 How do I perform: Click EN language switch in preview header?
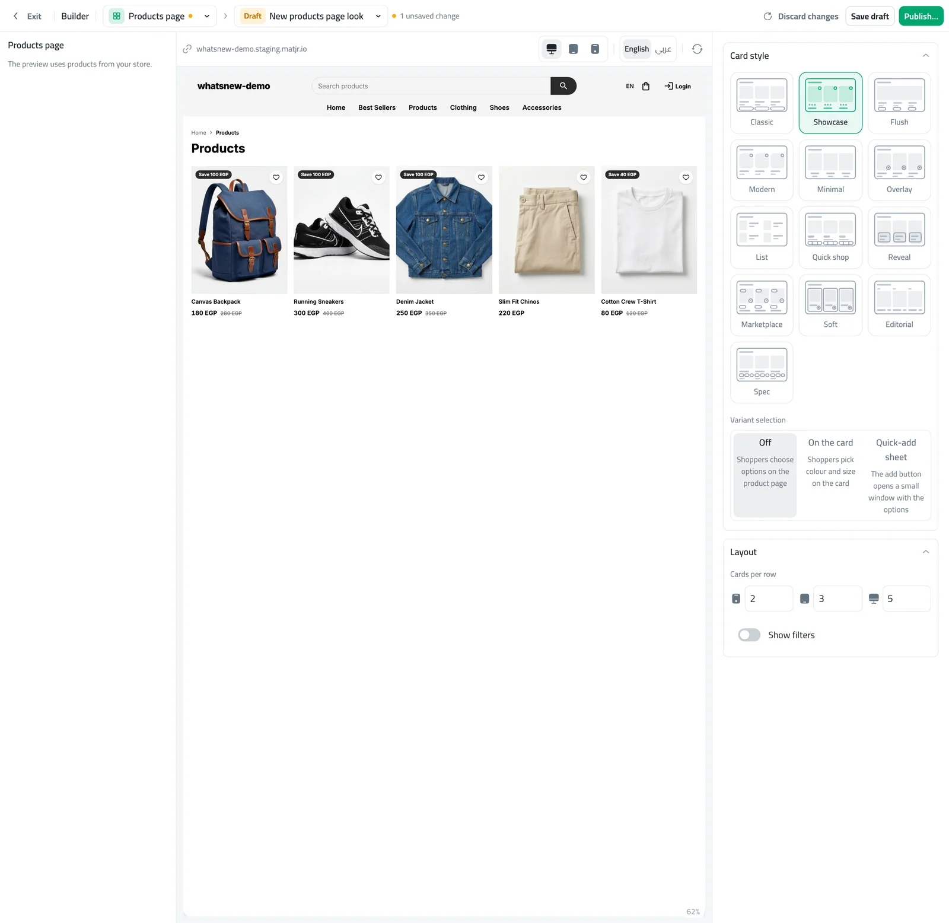pyautogui.click(x=630, y=87)
